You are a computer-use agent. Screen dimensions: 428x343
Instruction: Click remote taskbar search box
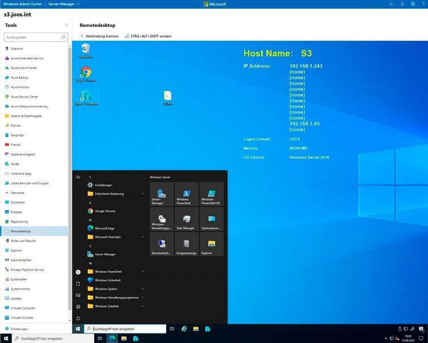pos(125,329)
